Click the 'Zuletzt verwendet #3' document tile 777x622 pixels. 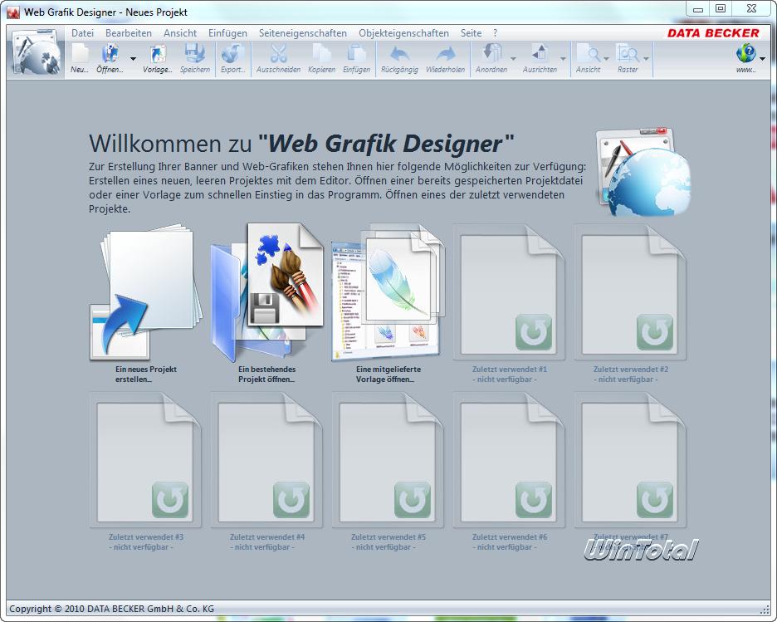146,460
